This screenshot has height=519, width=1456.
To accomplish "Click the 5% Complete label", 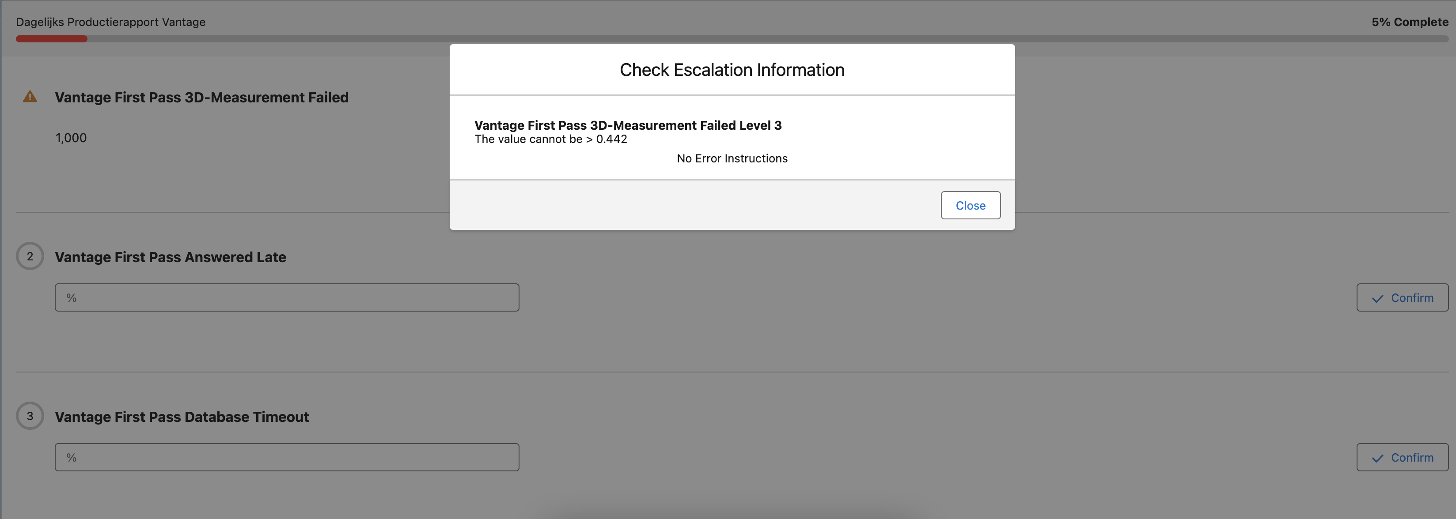I will pyautogui.click(x=1409, y=22).
